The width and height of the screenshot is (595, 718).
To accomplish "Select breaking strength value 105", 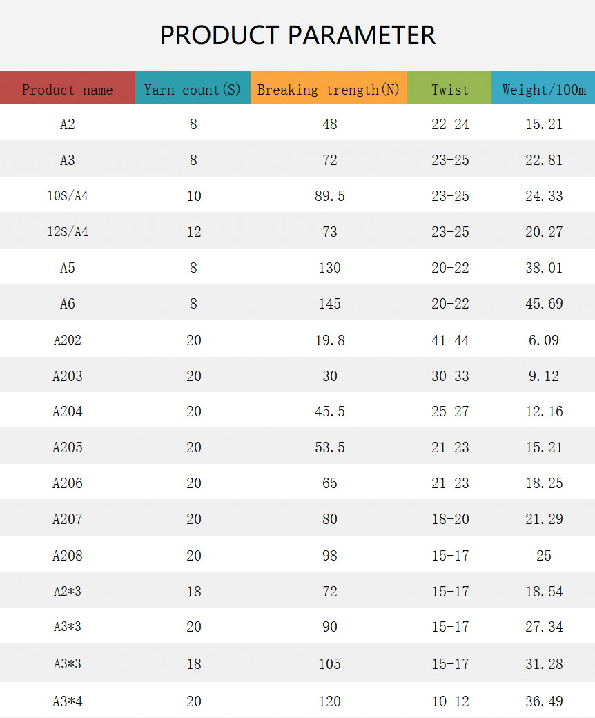I will click(x=329, y=664).
